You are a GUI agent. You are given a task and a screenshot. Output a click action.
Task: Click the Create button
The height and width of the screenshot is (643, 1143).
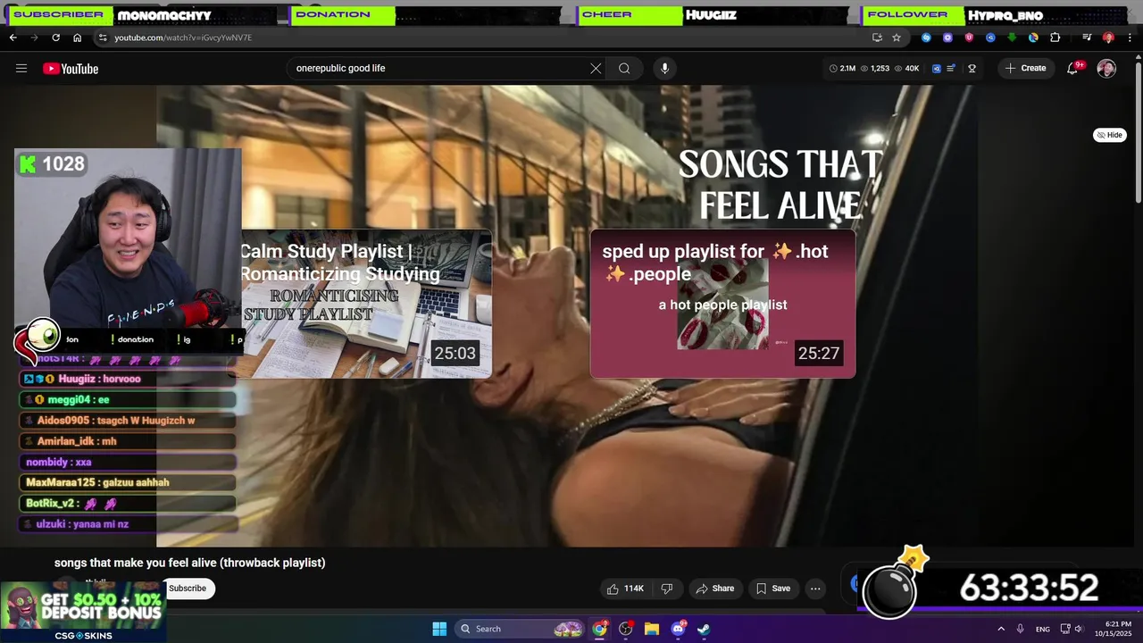(1025, 69)
